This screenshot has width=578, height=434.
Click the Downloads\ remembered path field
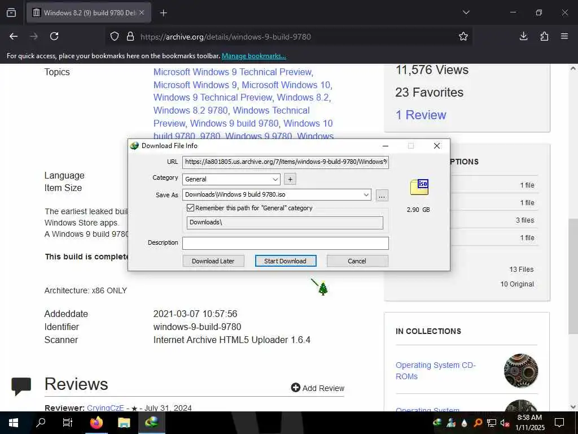coord(284,223)
